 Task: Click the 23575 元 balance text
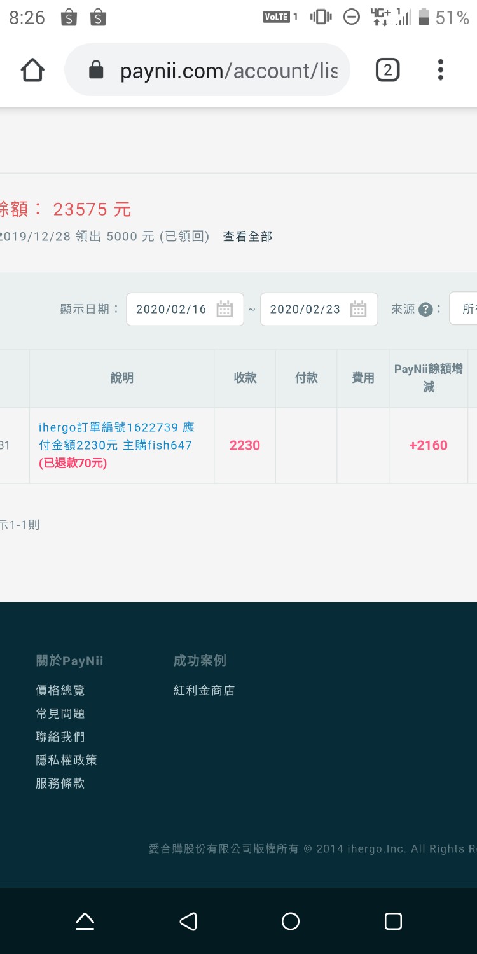(x=92, y=209)
